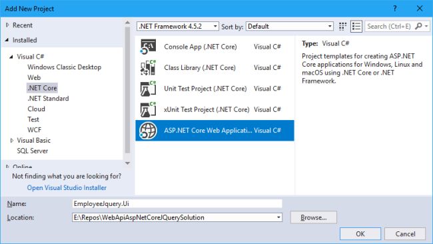Select the Cloud category

point(36,109)
